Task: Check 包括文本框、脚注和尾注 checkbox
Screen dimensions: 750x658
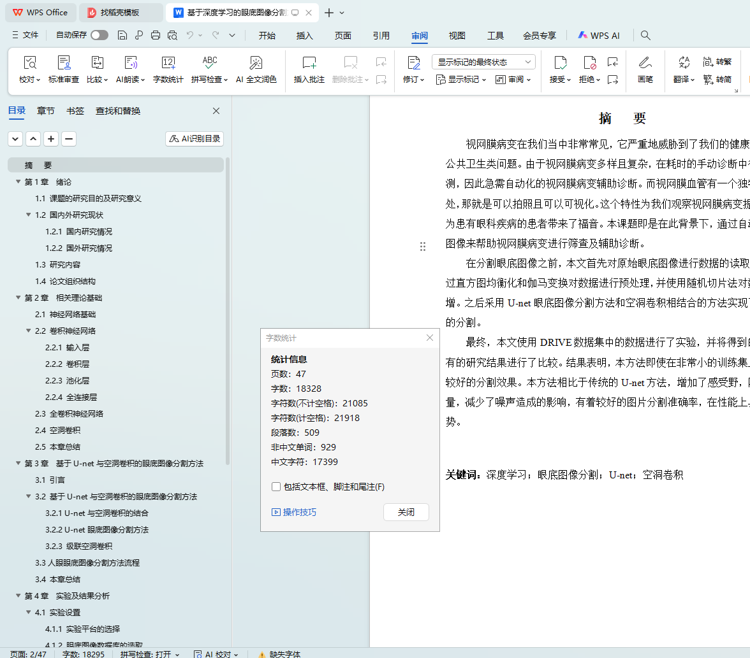Action: (276, 487)
